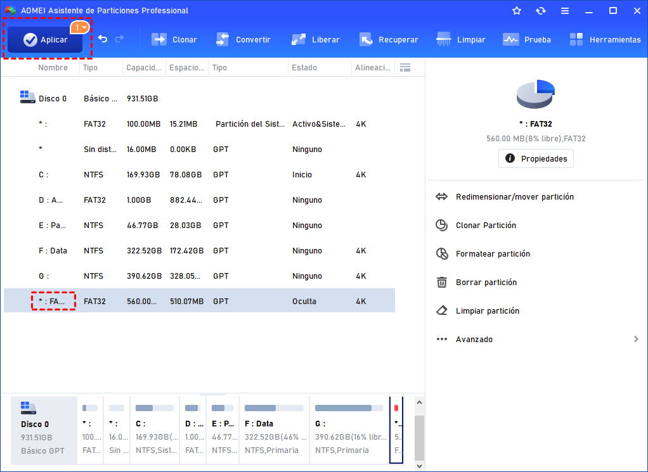Select the D: FAT32 partition row
648x472 pixels.
199,200
